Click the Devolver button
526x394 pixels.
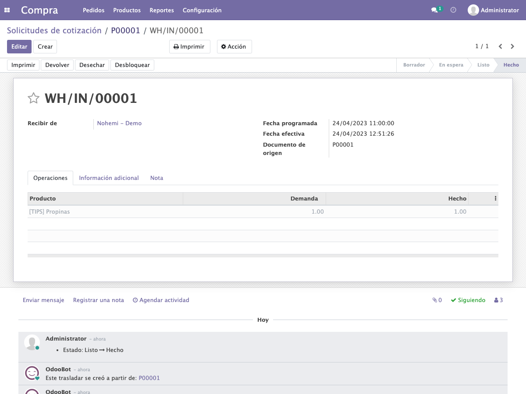tap(57, 65)
